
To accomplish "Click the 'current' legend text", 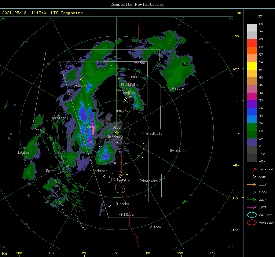I will point(266,215).
